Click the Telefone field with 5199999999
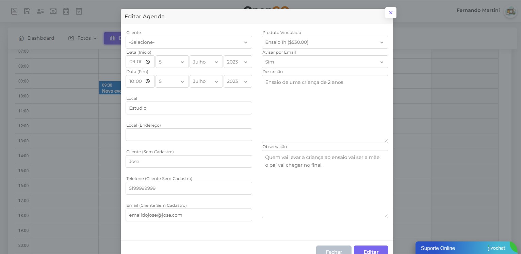This screenshot has width=521, height=254. pos(189,188)
